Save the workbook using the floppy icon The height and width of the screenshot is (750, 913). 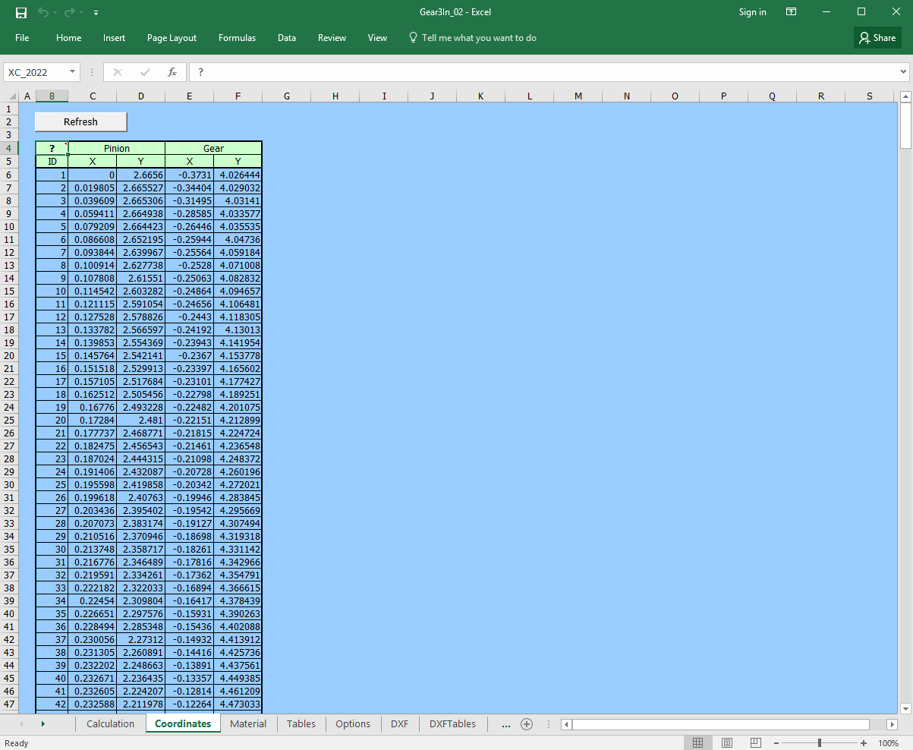pos(21,12)
